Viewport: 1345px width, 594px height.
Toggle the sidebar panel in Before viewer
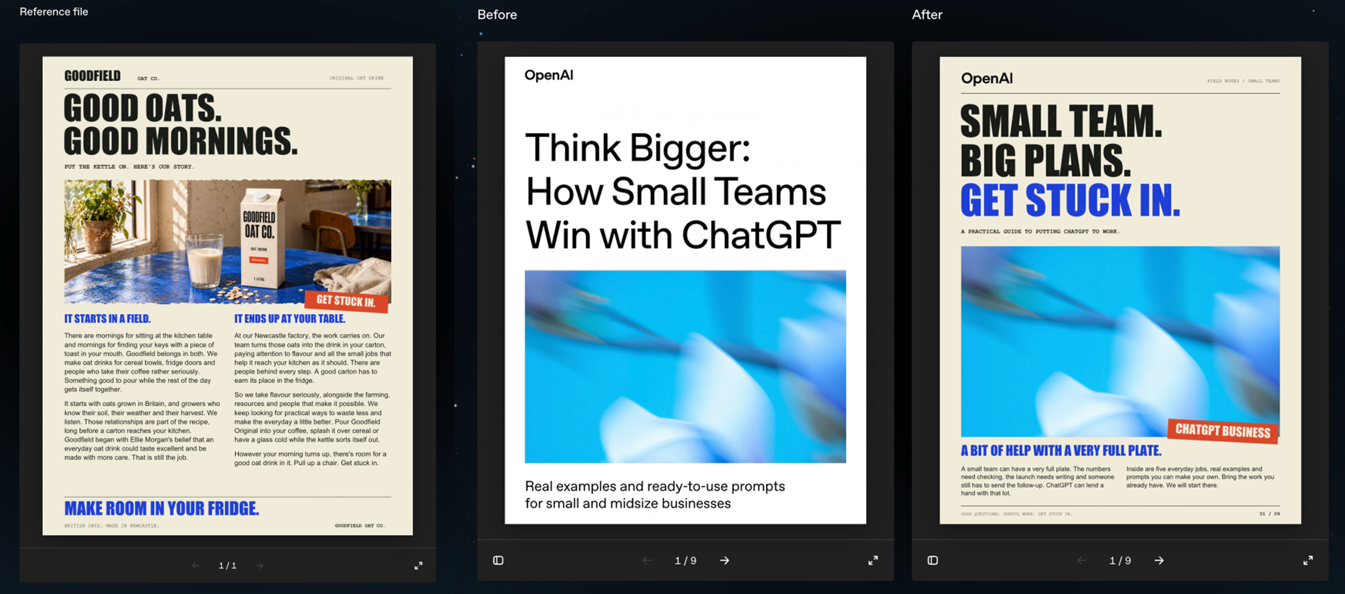498,560
